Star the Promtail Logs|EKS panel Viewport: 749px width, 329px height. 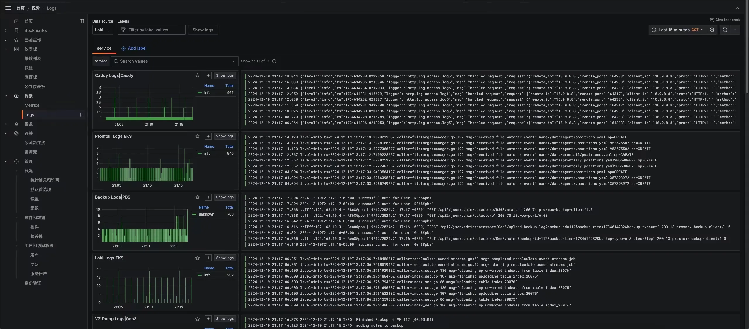(x=197, y=136)
